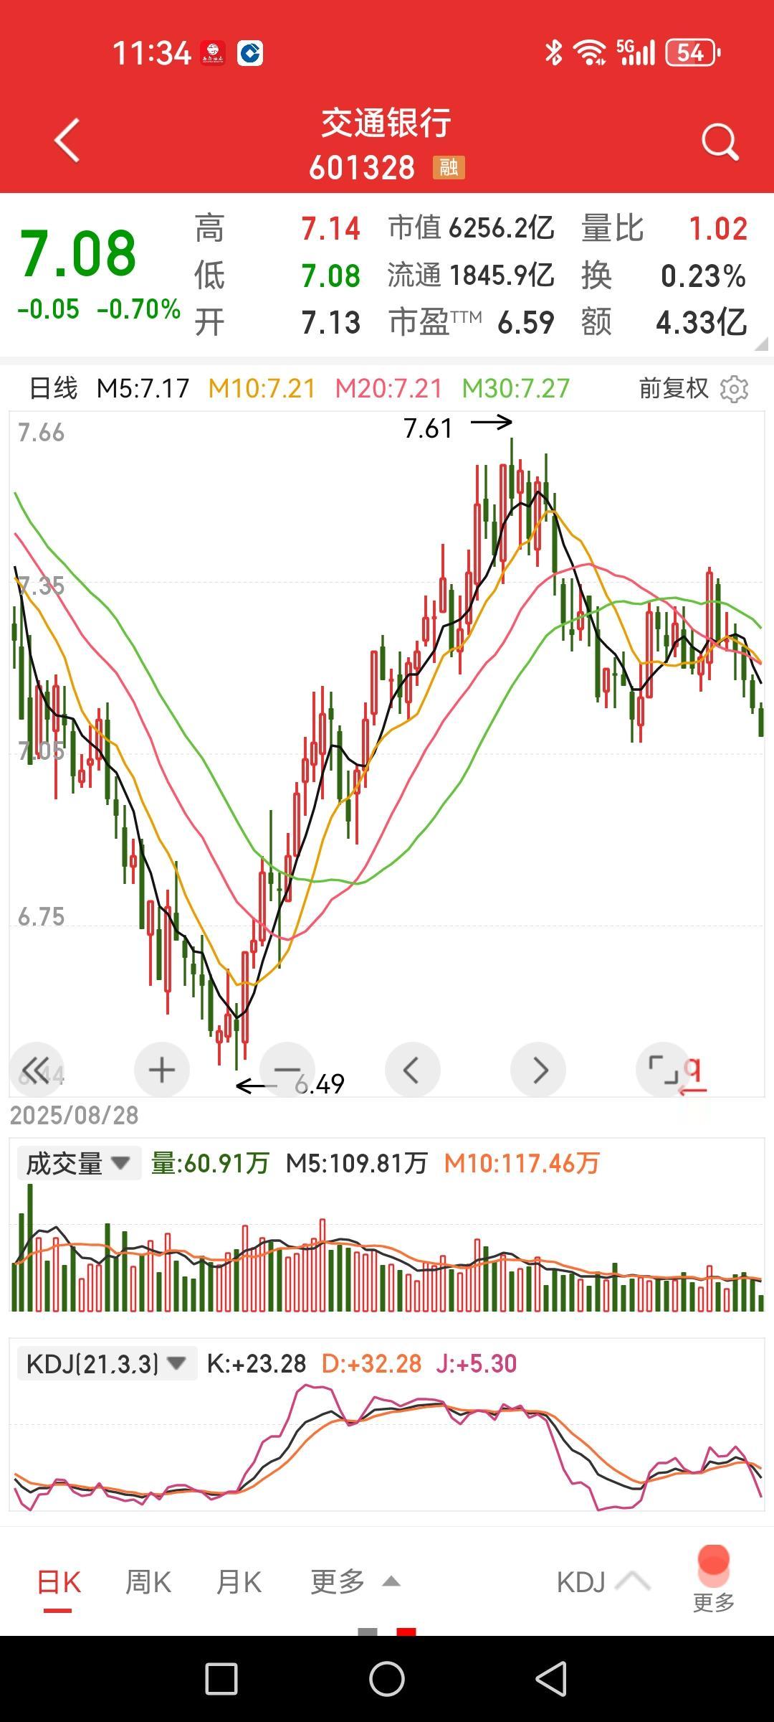The image size is (774, 1722).
Task: Switch to 日K tab
Action: point(59,1581)
